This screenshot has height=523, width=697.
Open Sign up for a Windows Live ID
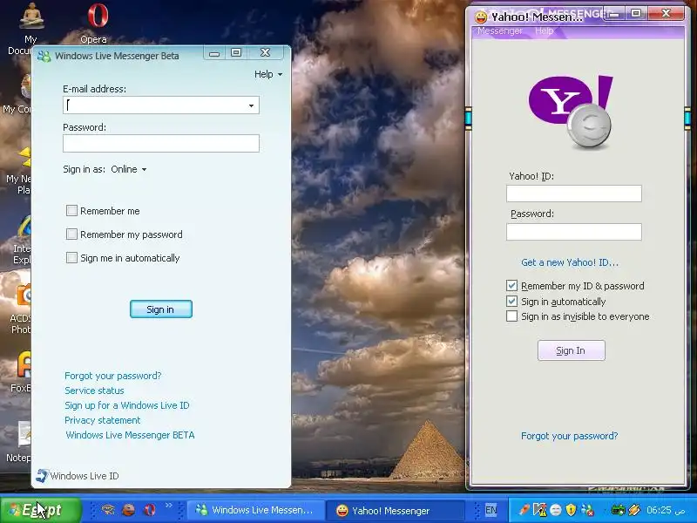tap(127, 405)
